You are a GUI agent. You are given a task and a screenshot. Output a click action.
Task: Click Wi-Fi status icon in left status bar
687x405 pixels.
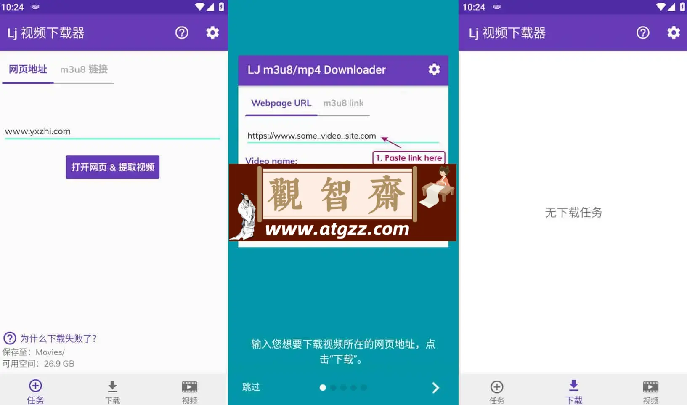click(x=200, y=7)
